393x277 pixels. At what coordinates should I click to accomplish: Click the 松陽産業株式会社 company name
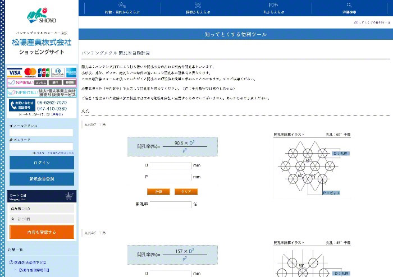pos(42,43)
